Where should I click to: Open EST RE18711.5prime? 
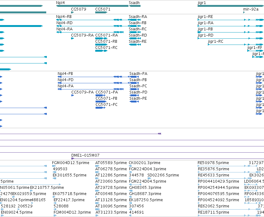coord(213,212)
